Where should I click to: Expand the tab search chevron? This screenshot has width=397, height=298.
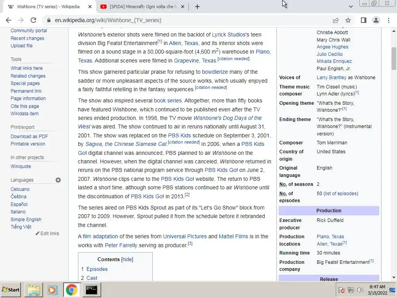pos(350,7)
